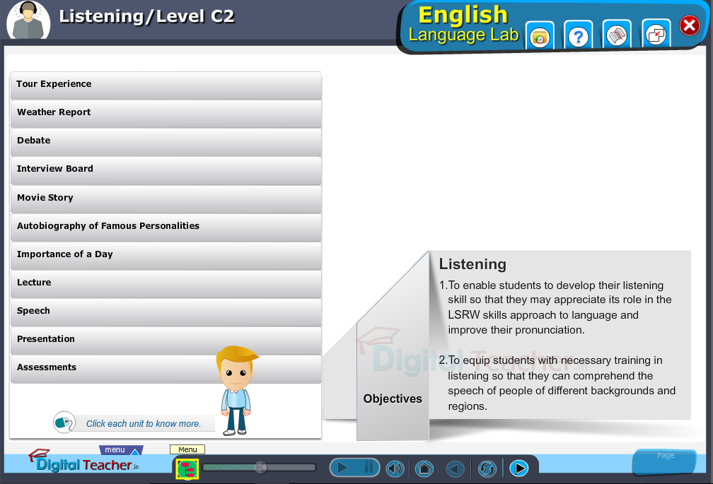The width and height of the screenshot is (713, 484).
Task: Open the Tour Experience unit
Action: [166, 85]
